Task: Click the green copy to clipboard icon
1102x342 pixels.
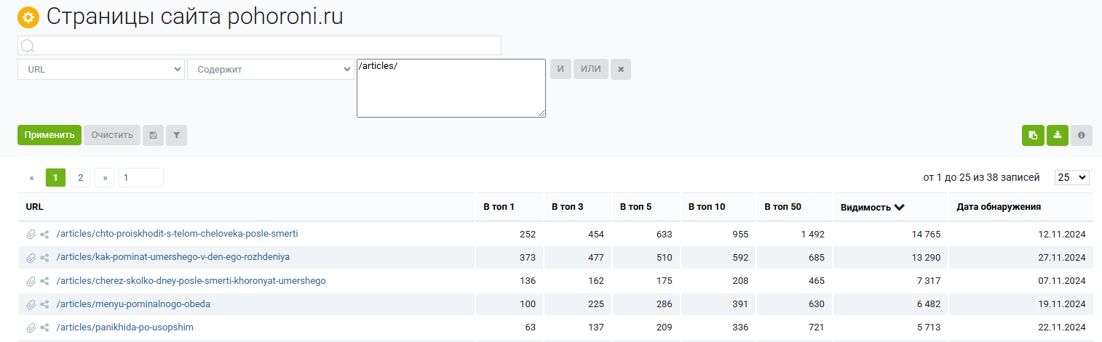Action: coord(1033,135)
